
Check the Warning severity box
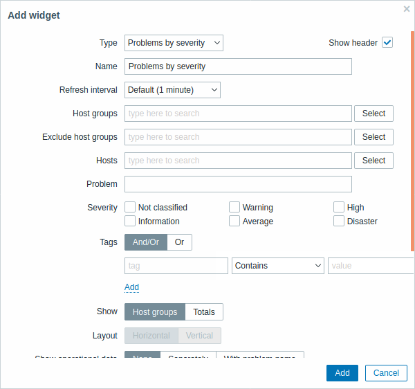click(x=234, y=207)
